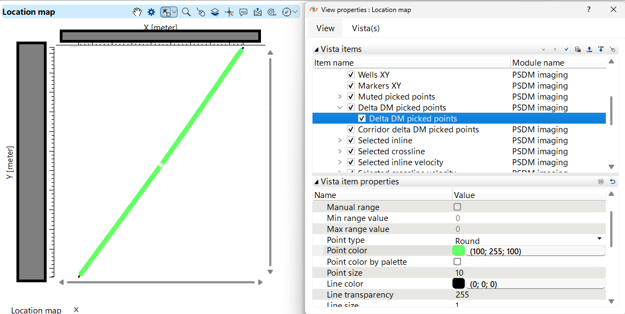
Task: Click the Min range value field
Action: pyautogui.click(x=529, y=218)
